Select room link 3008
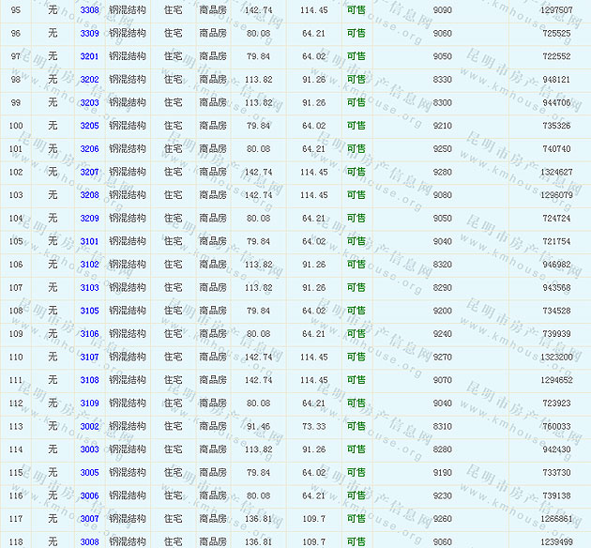 pos(89,541)
